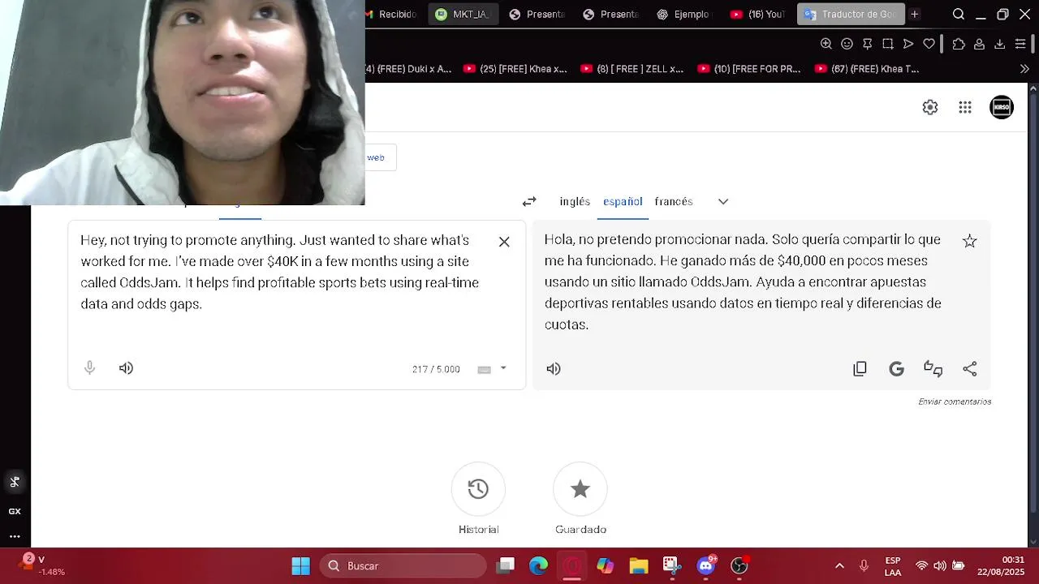The width and height of the screenshot is (1039, 584).
Task: Open bookmark (67) (FREE) Khea T...
Action: click(868, 69)
